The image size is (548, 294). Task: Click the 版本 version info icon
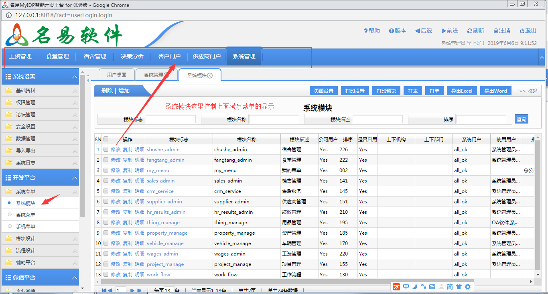click(x=397, y=30)
